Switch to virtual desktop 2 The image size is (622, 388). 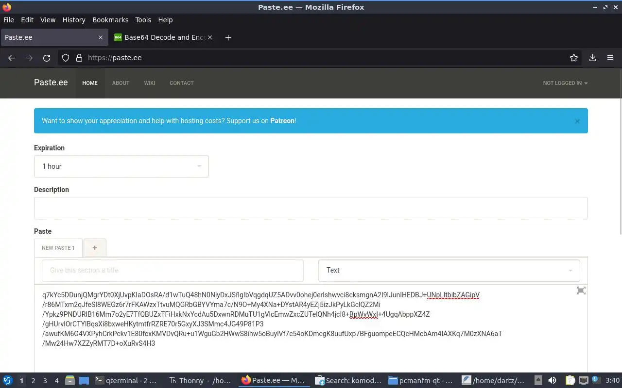coord(33,381)
